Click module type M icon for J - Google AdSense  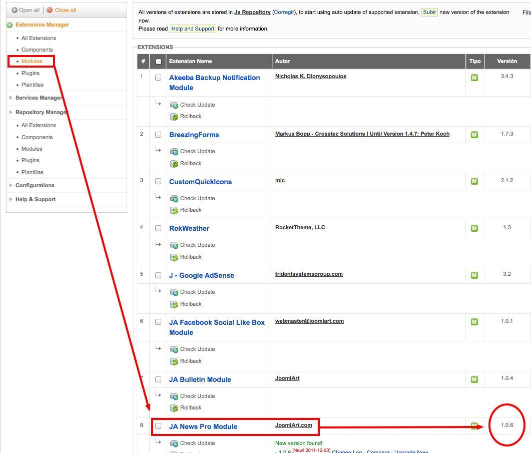(x=474, y=275)
